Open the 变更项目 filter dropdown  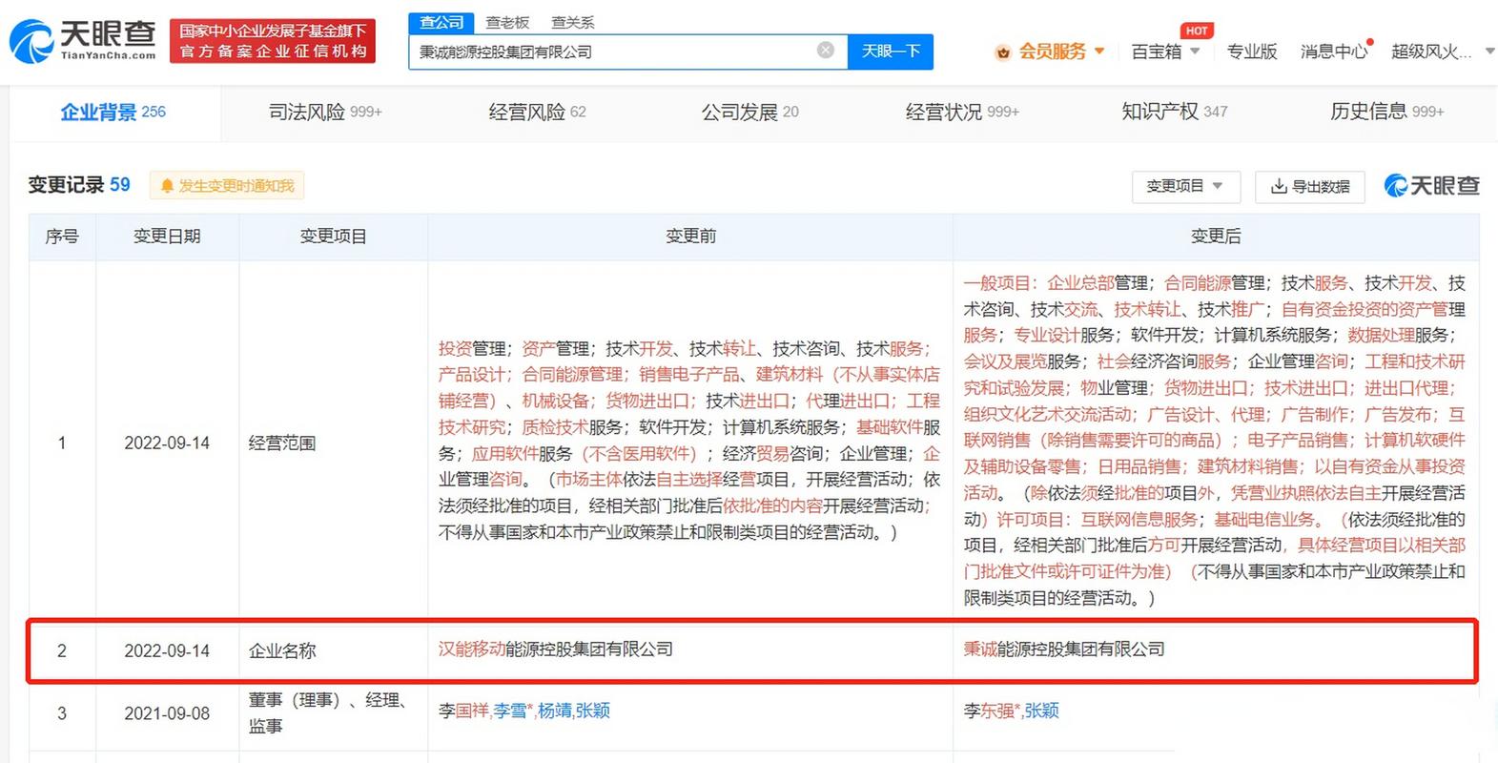click(x=1186, y=186)
